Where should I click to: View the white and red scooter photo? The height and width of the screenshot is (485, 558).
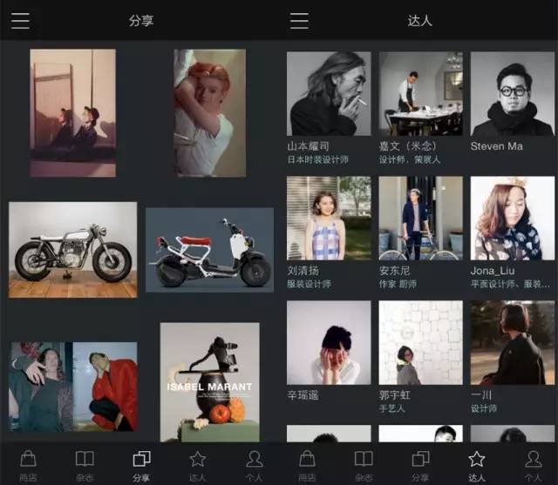pos(209,249)
